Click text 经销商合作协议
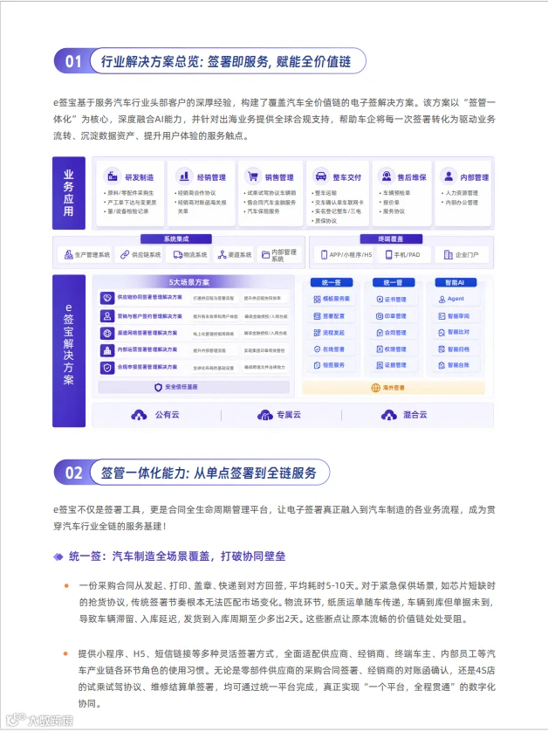This screenshot has width=548, height=732. [197, 193]
